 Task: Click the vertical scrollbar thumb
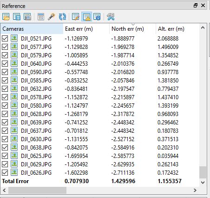203,172
